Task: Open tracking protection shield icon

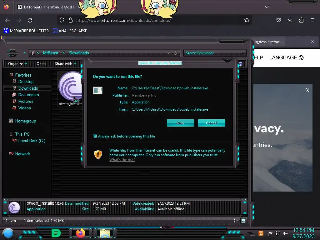Action: [62, 20]
